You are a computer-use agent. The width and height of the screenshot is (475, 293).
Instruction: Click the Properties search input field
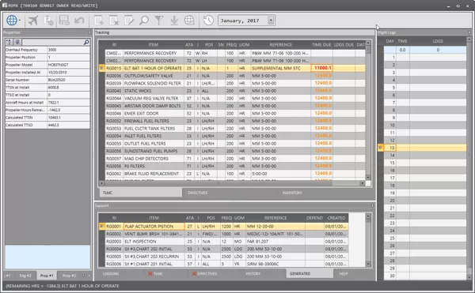coord(52,42)
